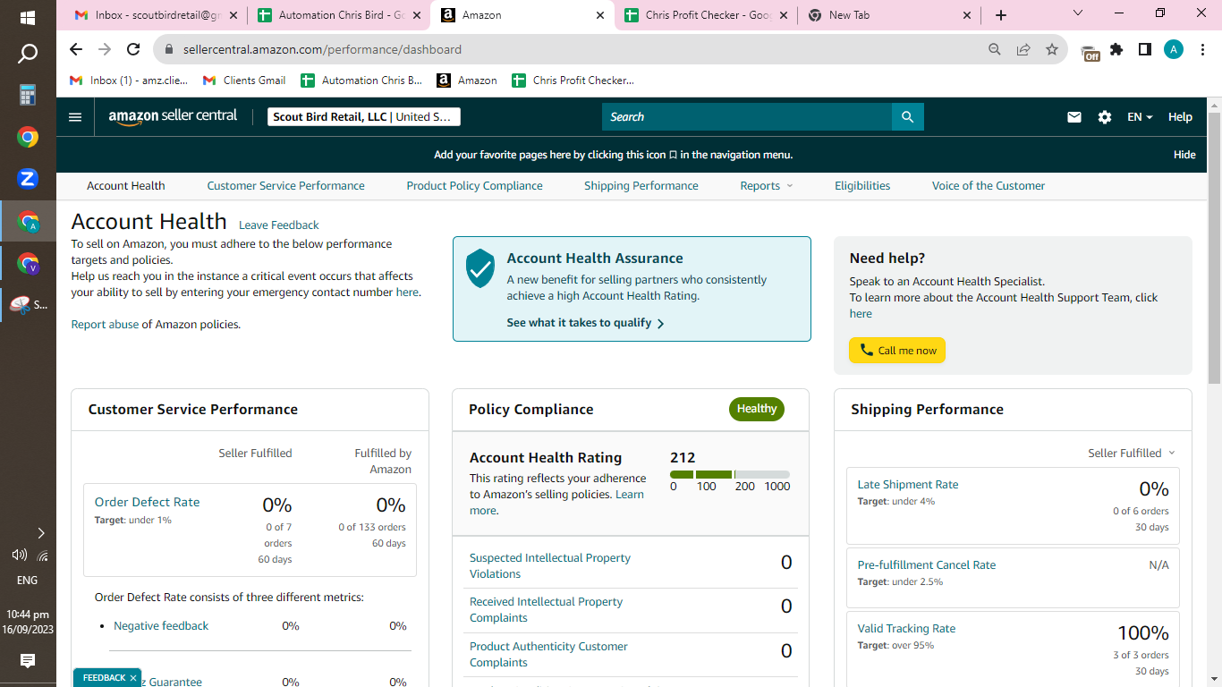Open the Eligibilities tab
Screen dimensions: 1222x687
[x=862, y=186]
